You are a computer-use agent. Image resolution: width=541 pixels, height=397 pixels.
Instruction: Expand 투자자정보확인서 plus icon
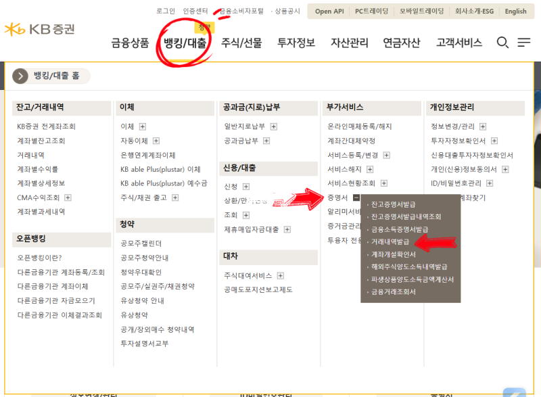(494, 141)
